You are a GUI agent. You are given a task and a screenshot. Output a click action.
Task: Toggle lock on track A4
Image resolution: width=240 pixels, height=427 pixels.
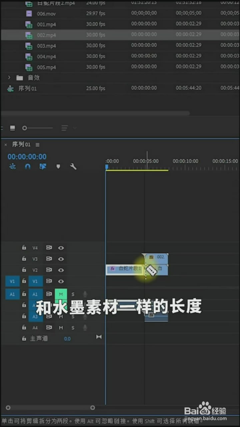[24, 328]
